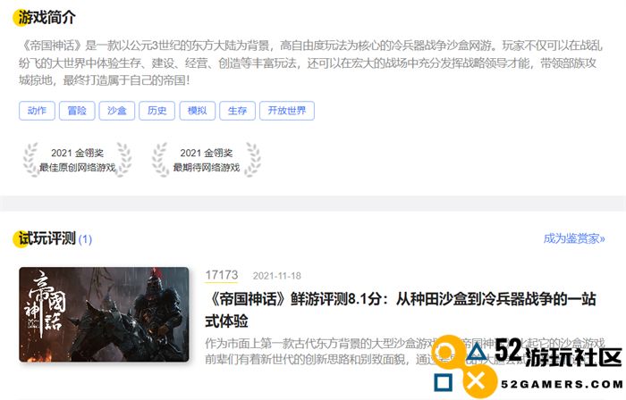
Task: Click the 17173 source label
Action: pyautogui.click(x=222, y=275)
